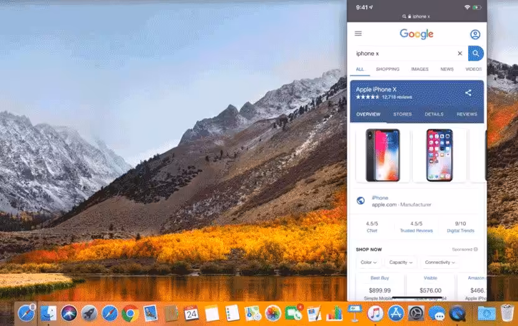This screenshot has height=326, width=518.
Task: Open the STORES tab in product card
Action: (x=402, y=114)
